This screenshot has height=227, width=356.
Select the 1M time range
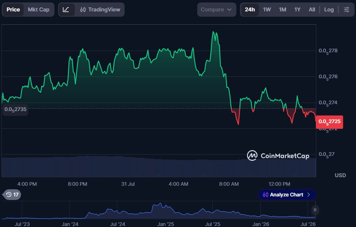(282, 10)
